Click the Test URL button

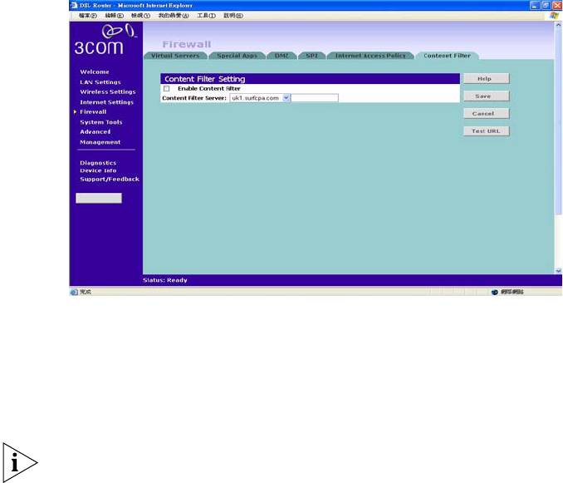487,131
